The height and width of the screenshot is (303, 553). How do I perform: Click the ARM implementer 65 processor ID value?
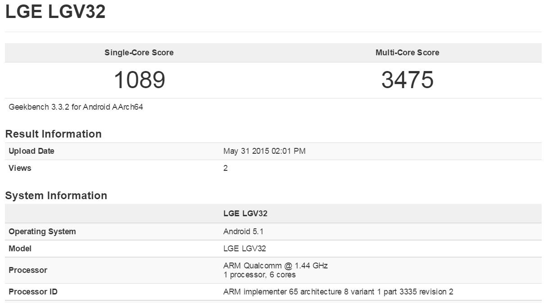pyautogui.click(x=338, y=292)
